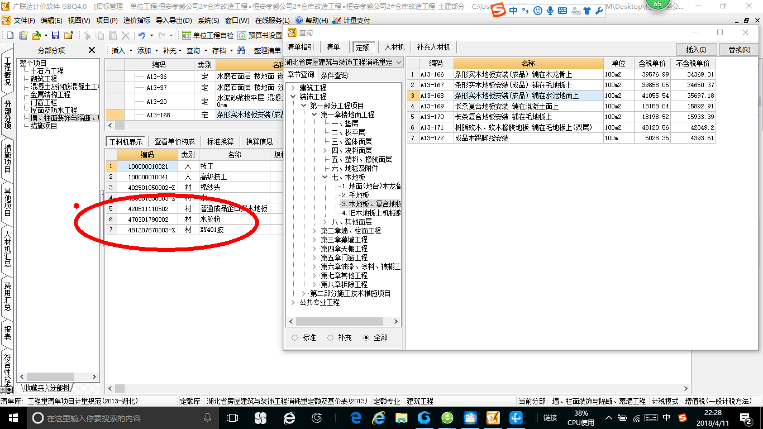Select the 措施项目 vertical side tab
This screenshot has height=429, width=763.
[7, 158]
